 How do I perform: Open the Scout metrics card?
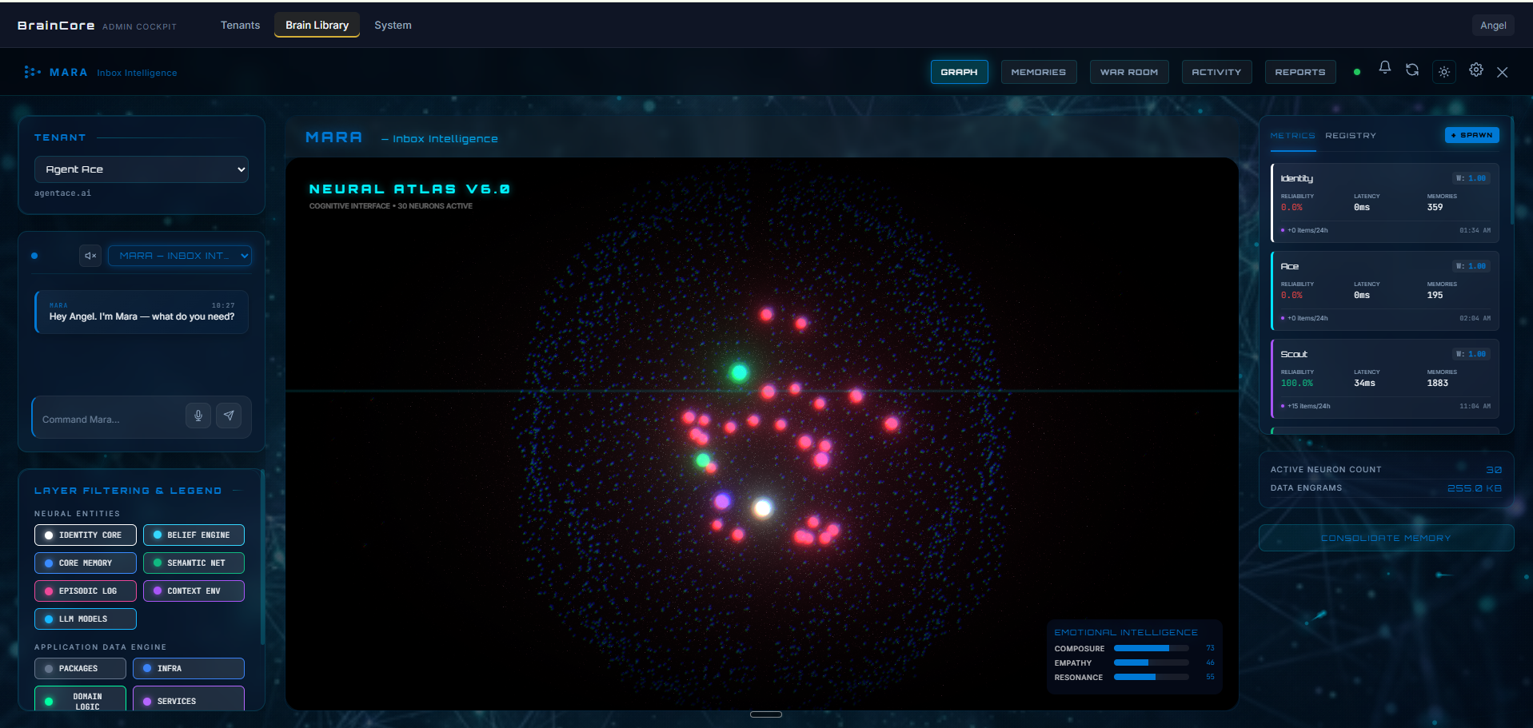[1385, 379]
